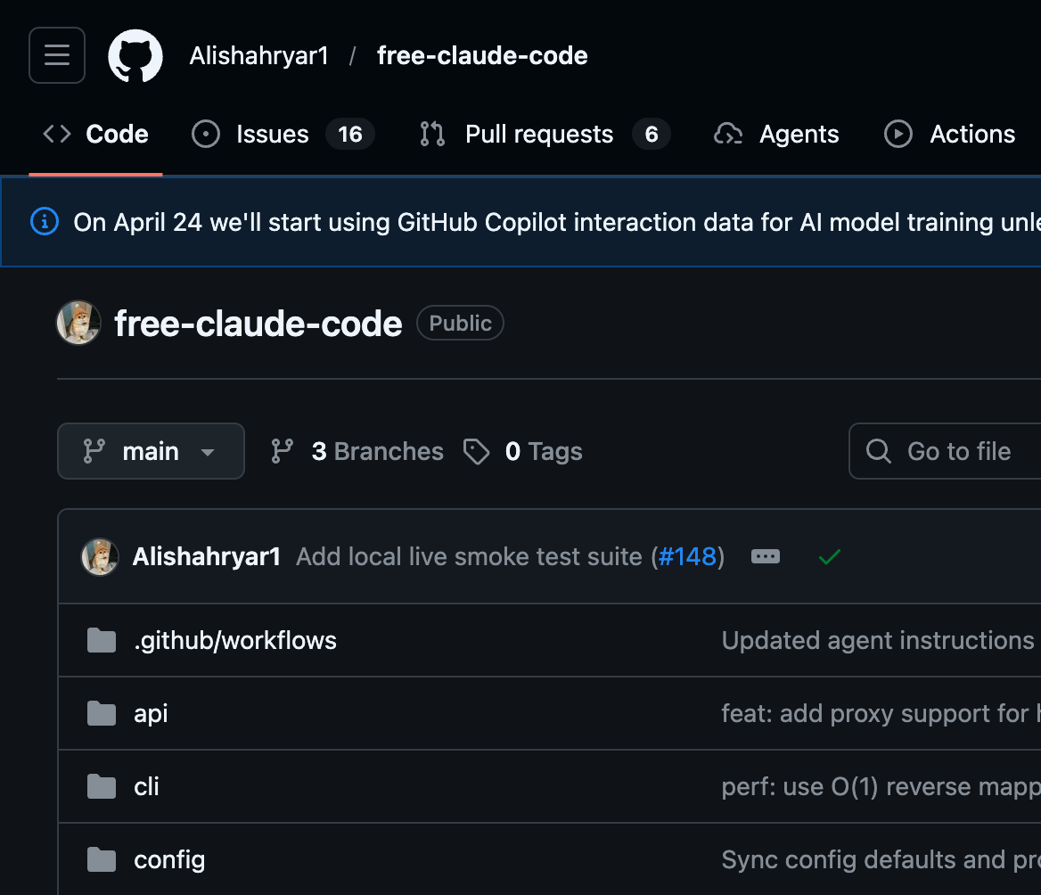Viewport: 1041px width, 895px height.
Task: Expand commit details with ellipsis button
Action: pos(766,556)
